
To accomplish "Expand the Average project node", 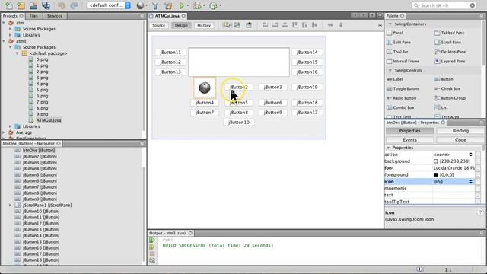I will point(4,132).
